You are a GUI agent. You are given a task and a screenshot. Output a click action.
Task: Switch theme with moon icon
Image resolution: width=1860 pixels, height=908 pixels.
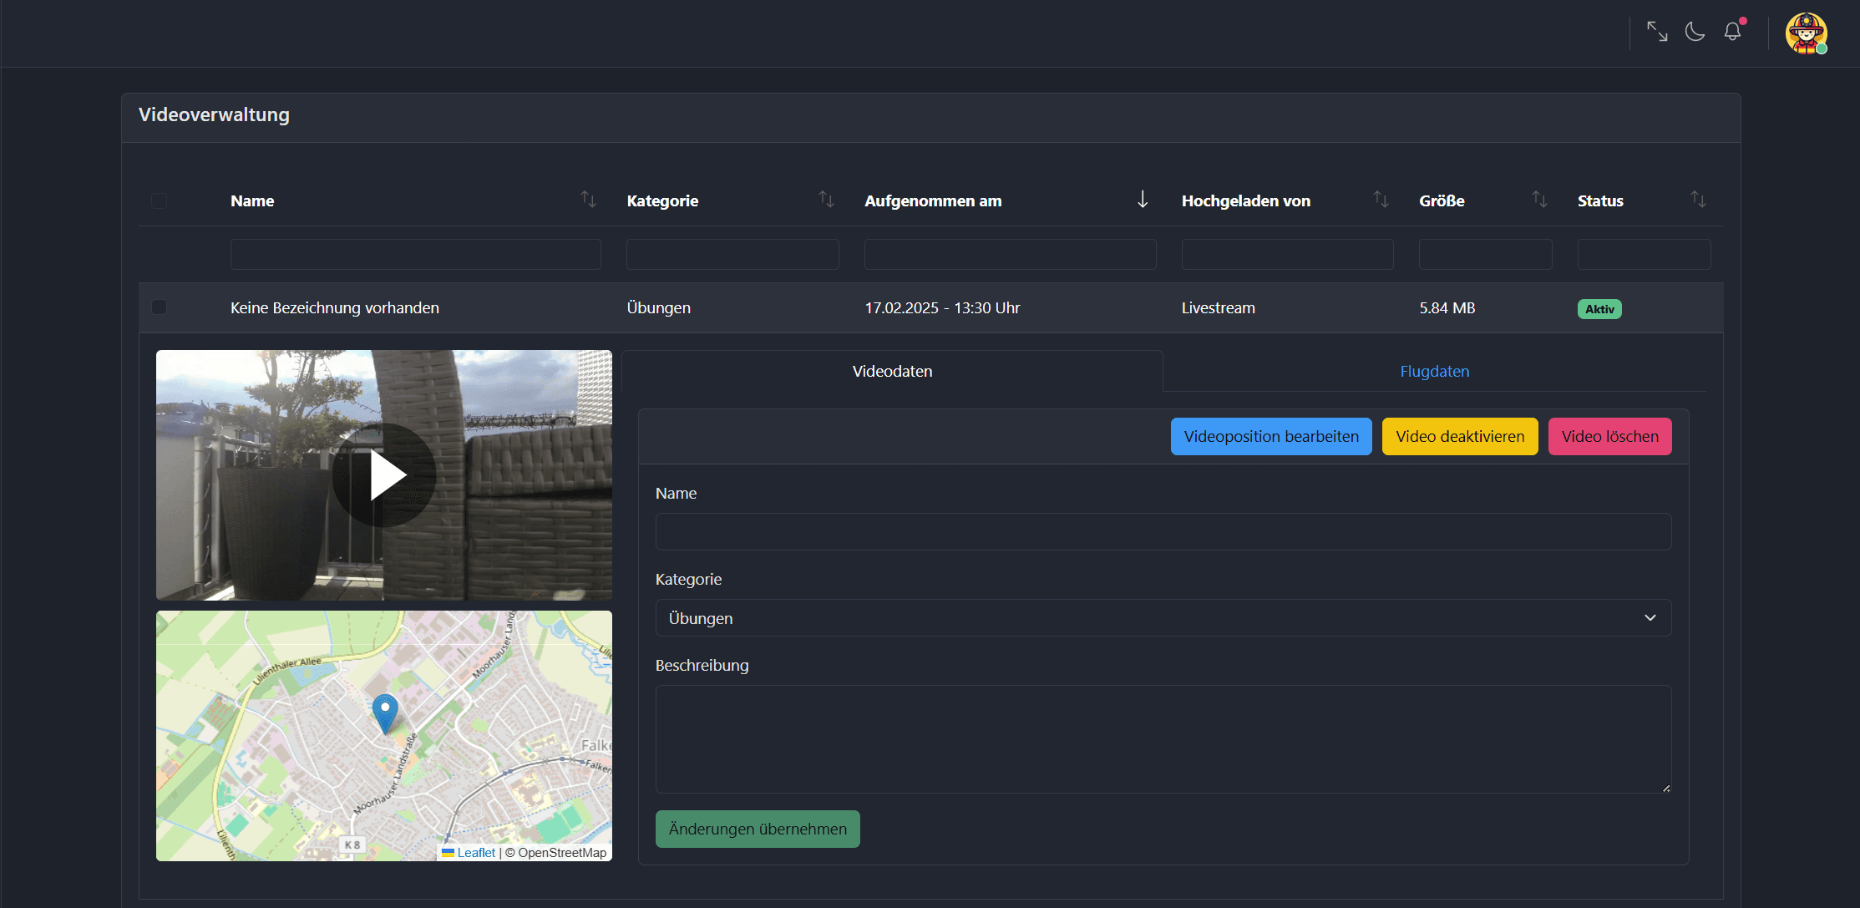point(1695,32)
